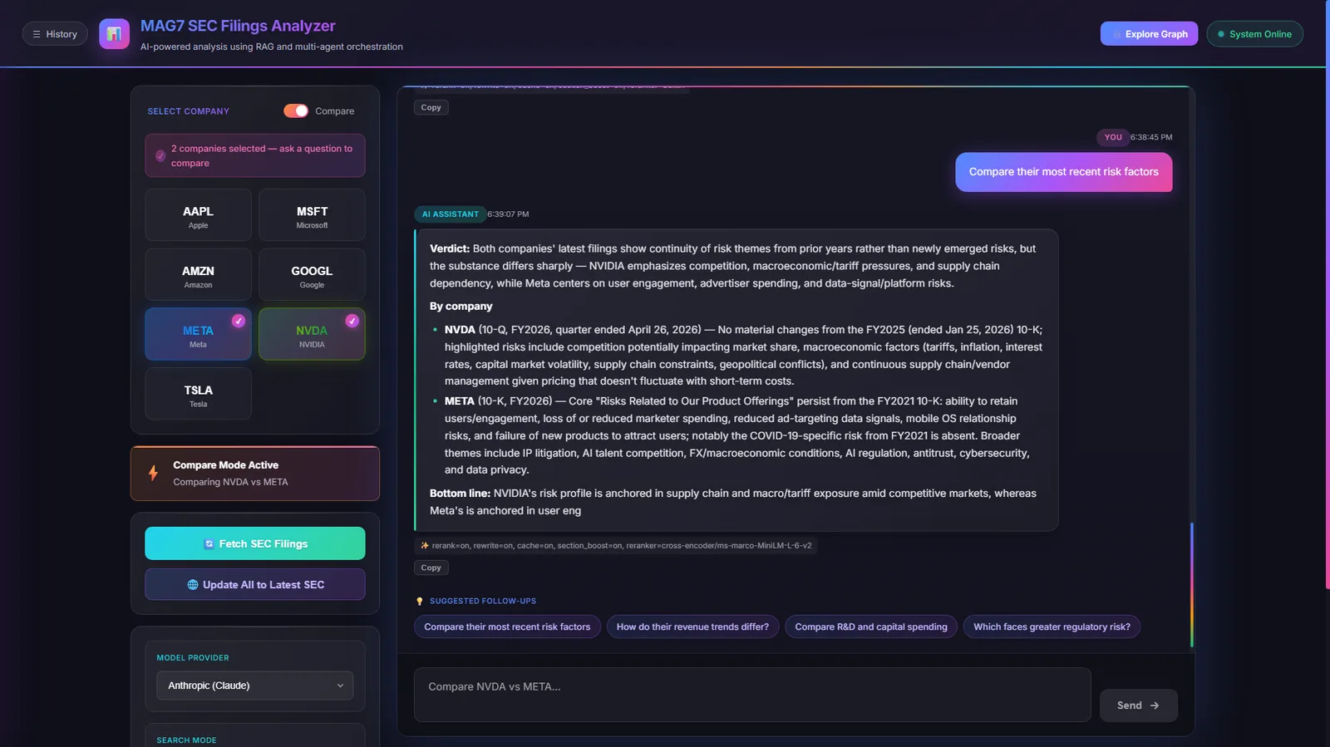The width and height of the screenshot is (1330, 747).
Task: Click the Send button
Action: 1138,705
